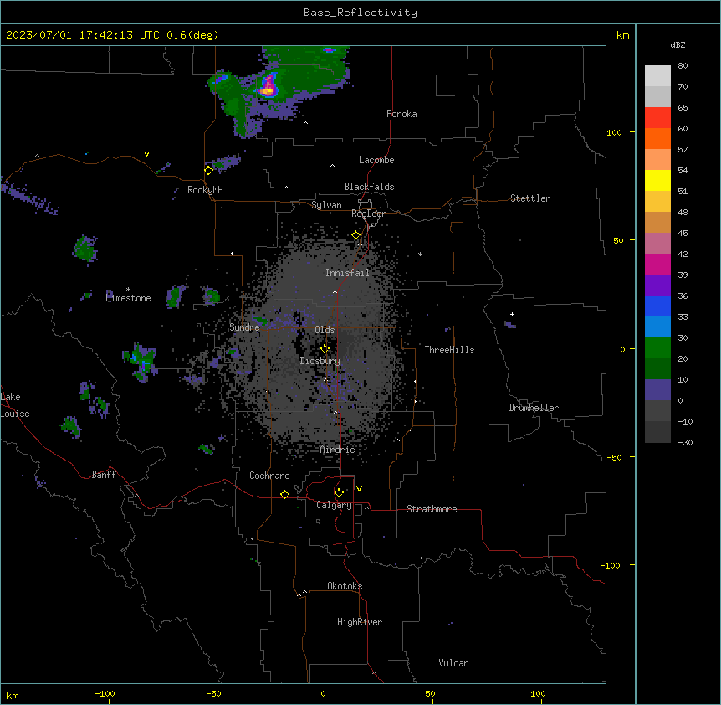721x705 pixels.
Task: Click the Calgary label
Action: 334,505
